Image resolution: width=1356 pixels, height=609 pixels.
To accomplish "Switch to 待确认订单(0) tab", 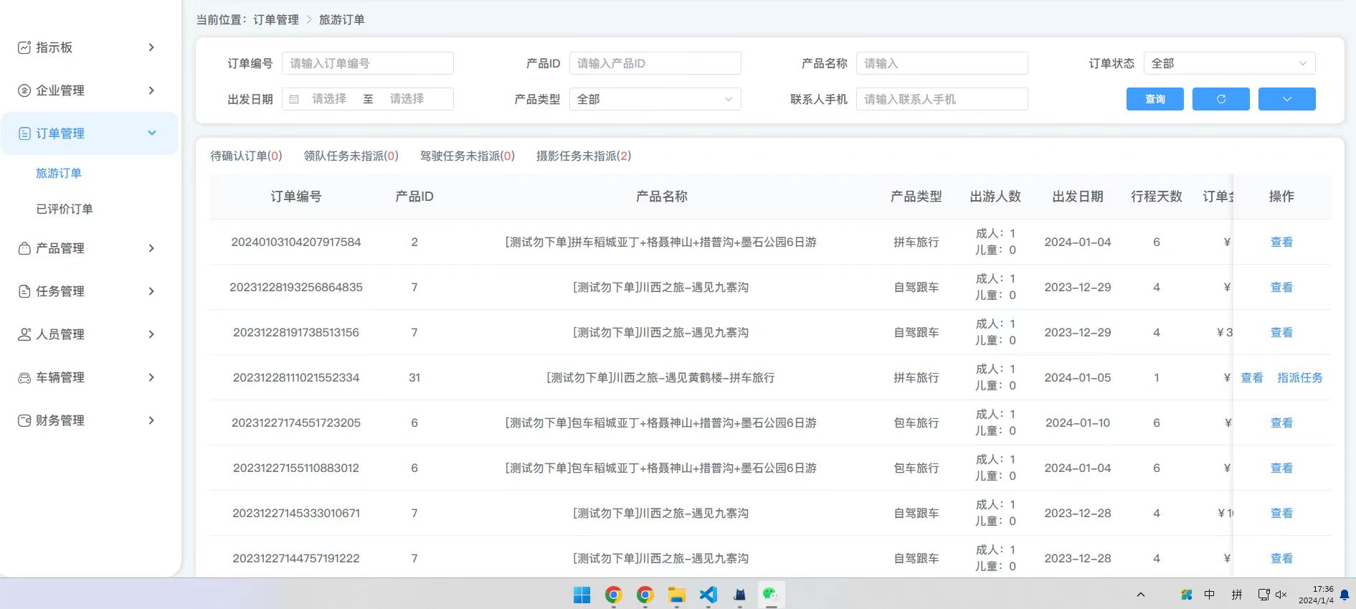I will [x=246, y=156].
